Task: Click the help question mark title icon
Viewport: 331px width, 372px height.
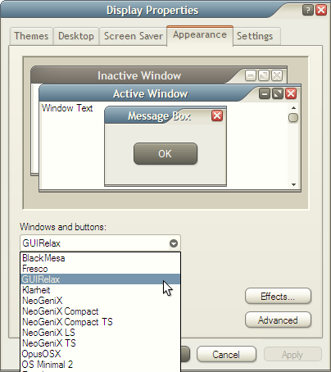Action: coord(308,11)
